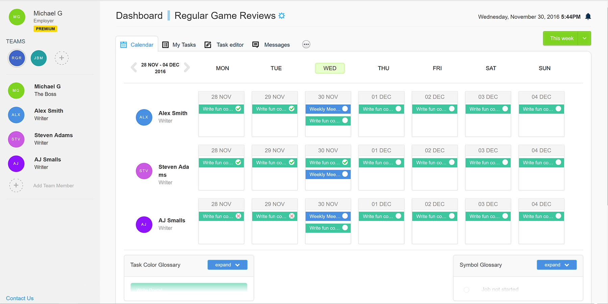
Task: Switch to the Calendar tab
Action: click(x=137, y=45)
